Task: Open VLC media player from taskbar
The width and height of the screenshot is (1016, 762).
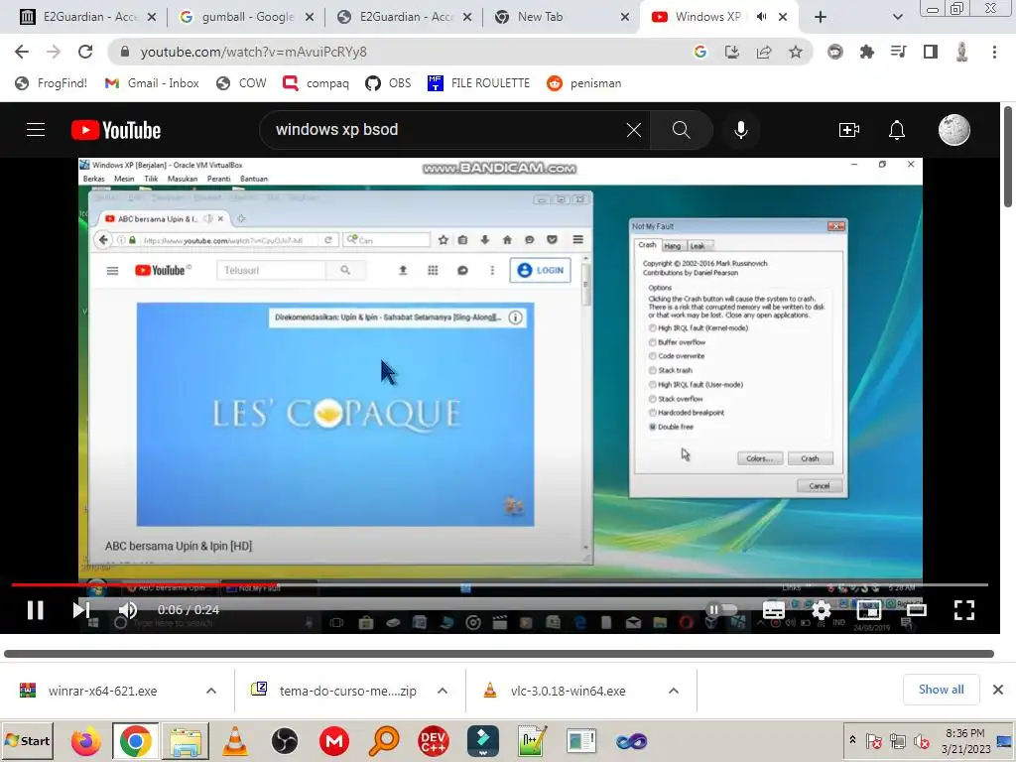Action: 234,741
